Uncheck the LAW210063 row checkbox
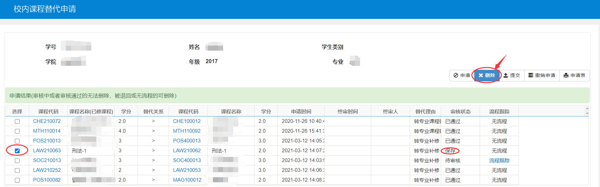The width and height of the screenshot is (600, 187). coord(17,151)
